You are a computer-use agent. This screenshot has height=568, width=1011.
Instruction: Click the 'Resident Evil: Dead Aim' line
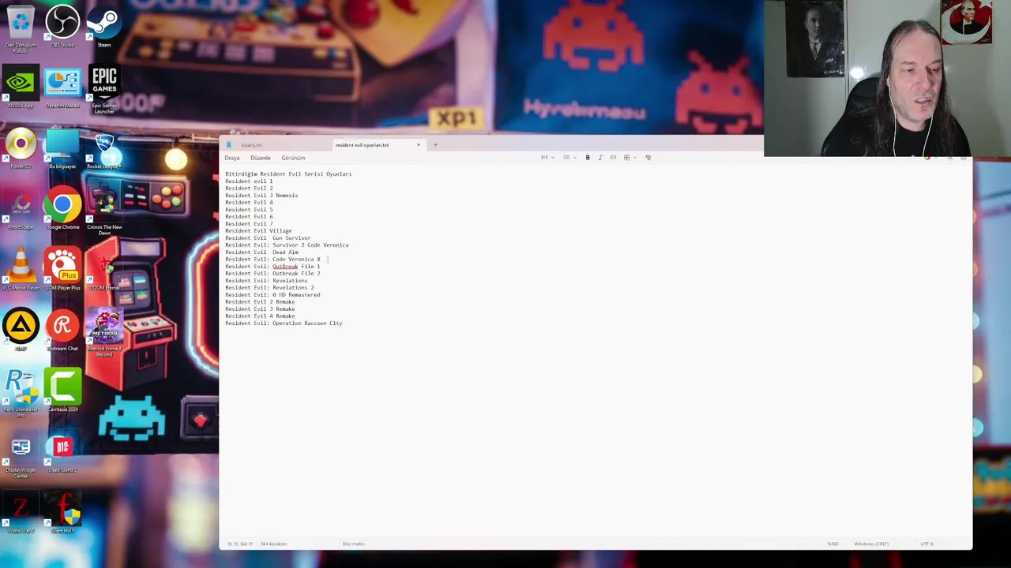tap(261, 252)
